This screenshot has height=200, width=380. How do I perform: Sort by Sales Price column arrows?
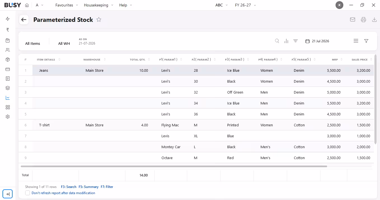pyautogui.click(x=371, y=59)
